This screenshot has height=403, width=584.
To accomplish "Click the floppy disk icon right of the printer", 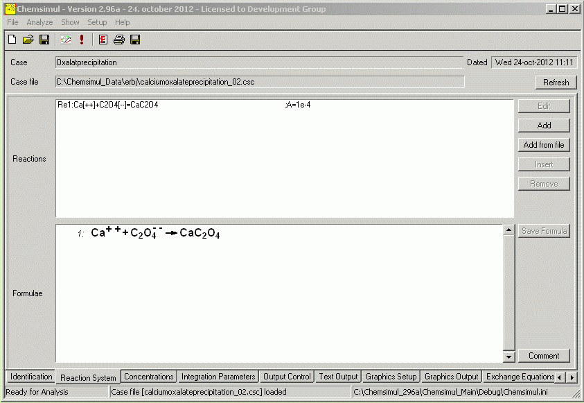I will pyautogui.click(x=135, y=40).
